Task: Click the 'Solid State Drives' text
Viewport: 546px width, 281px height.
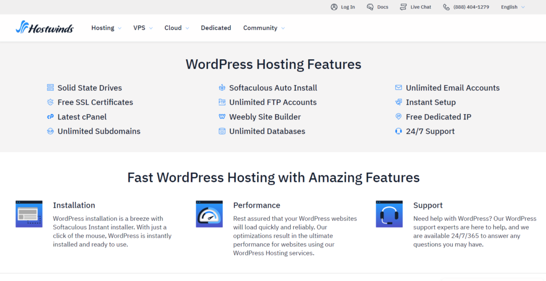Action: [90, 88]
